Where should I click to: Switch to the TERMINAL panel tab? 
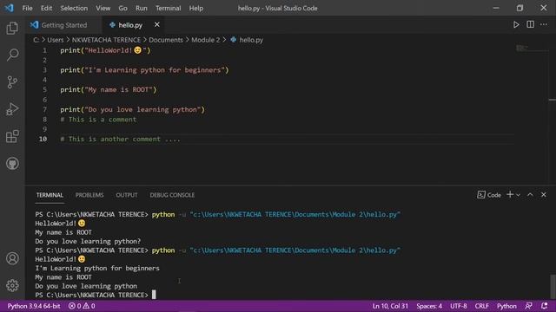(x=50, y=195)
